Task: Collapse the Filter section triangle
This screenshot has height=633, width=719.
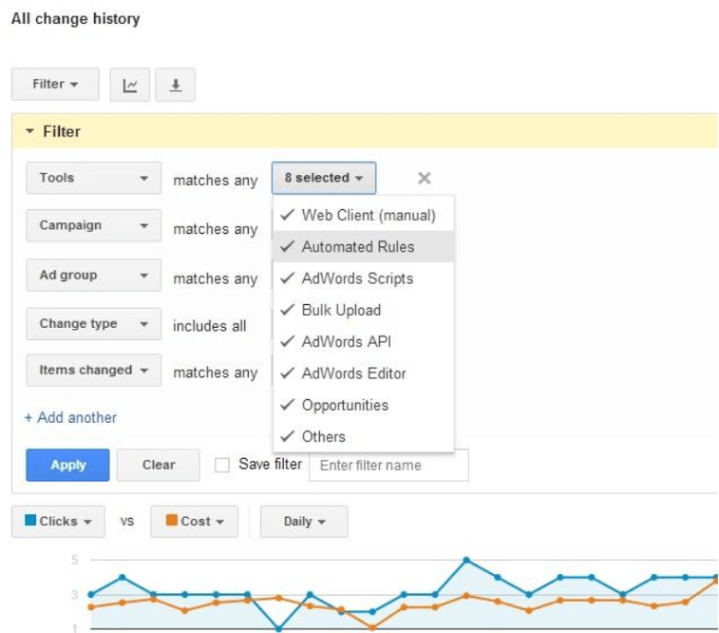Action: click(x=29, y=131)
